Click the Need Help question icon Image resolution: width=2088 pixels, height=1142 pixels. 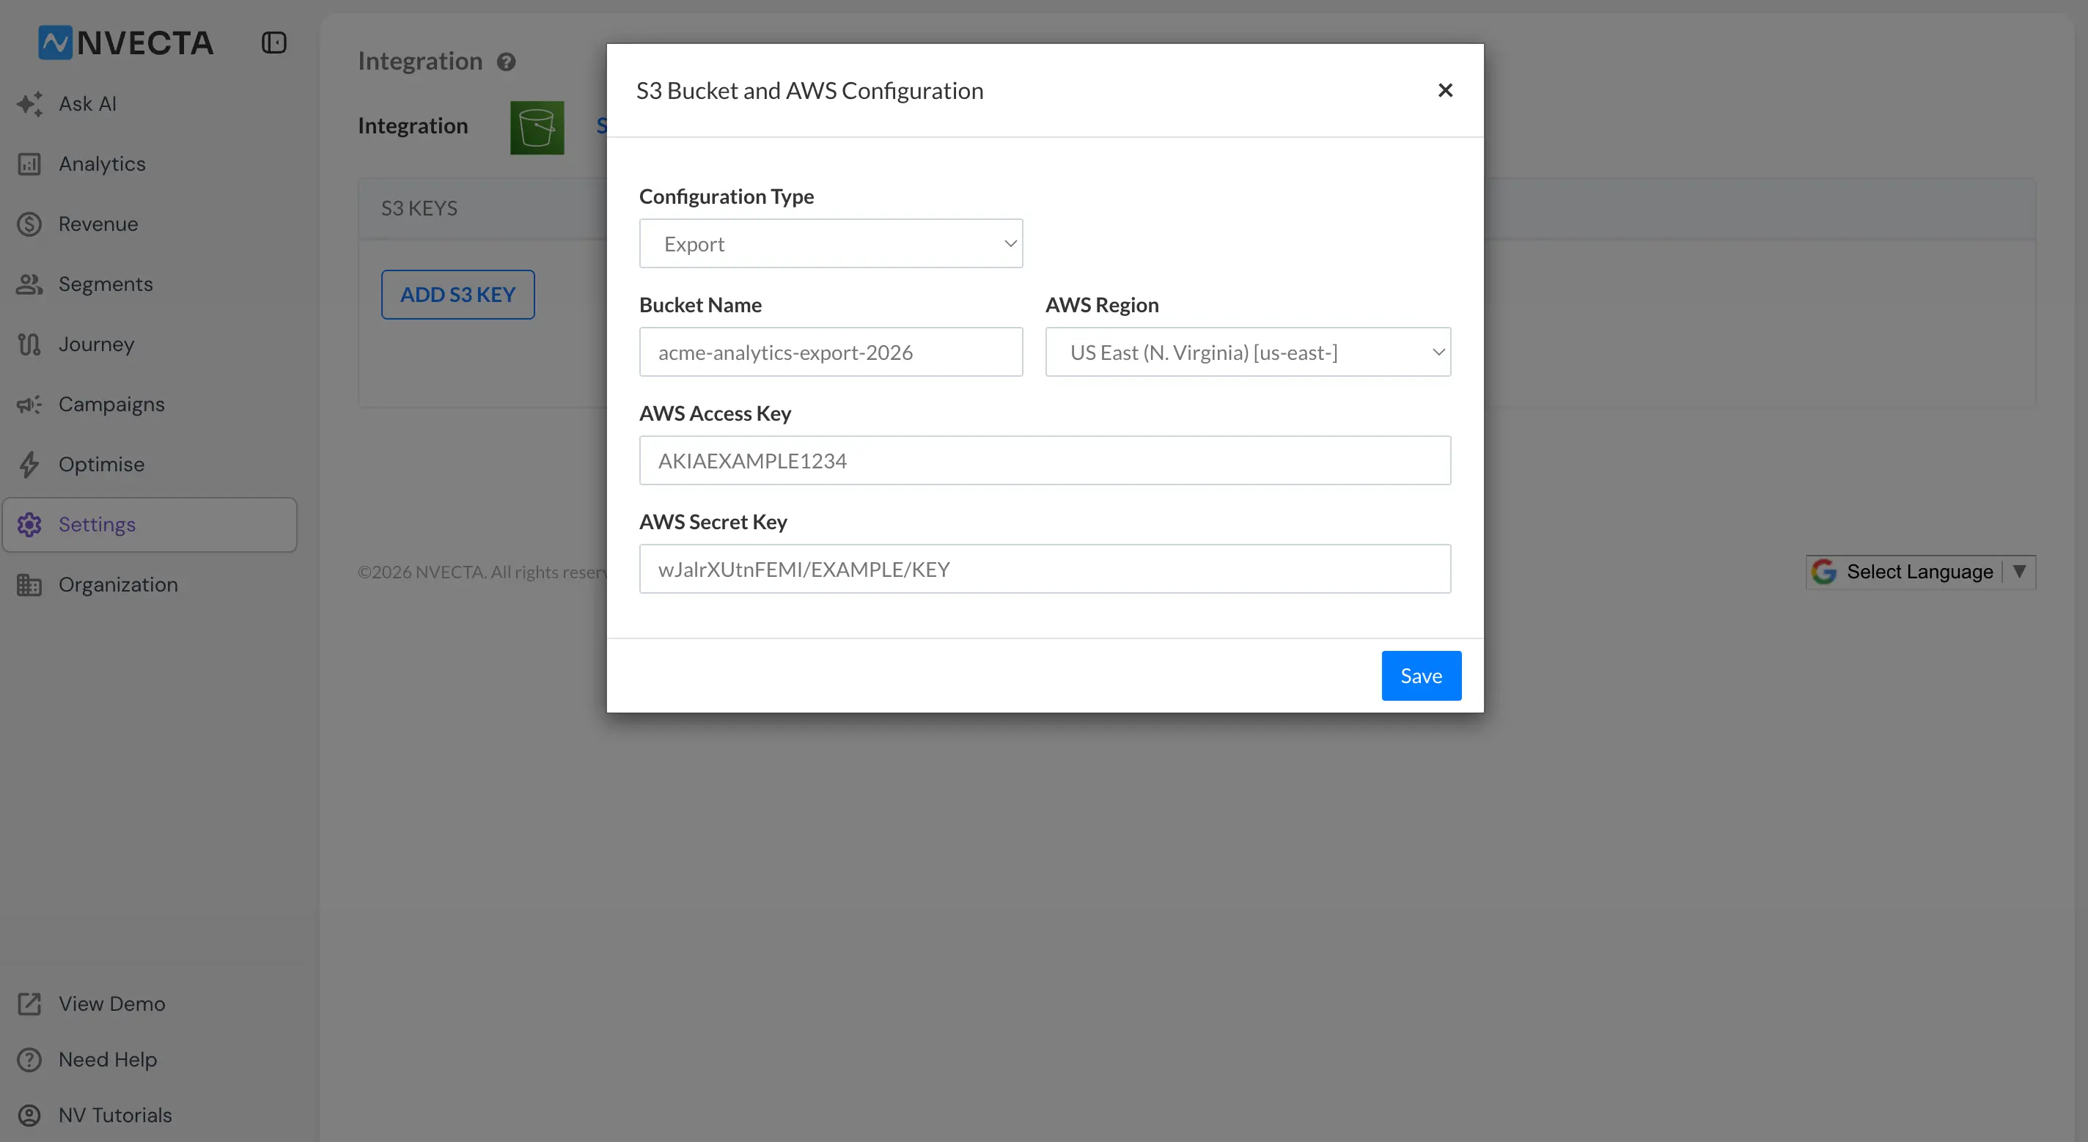pyautogui.click(x=29, y=1059)
